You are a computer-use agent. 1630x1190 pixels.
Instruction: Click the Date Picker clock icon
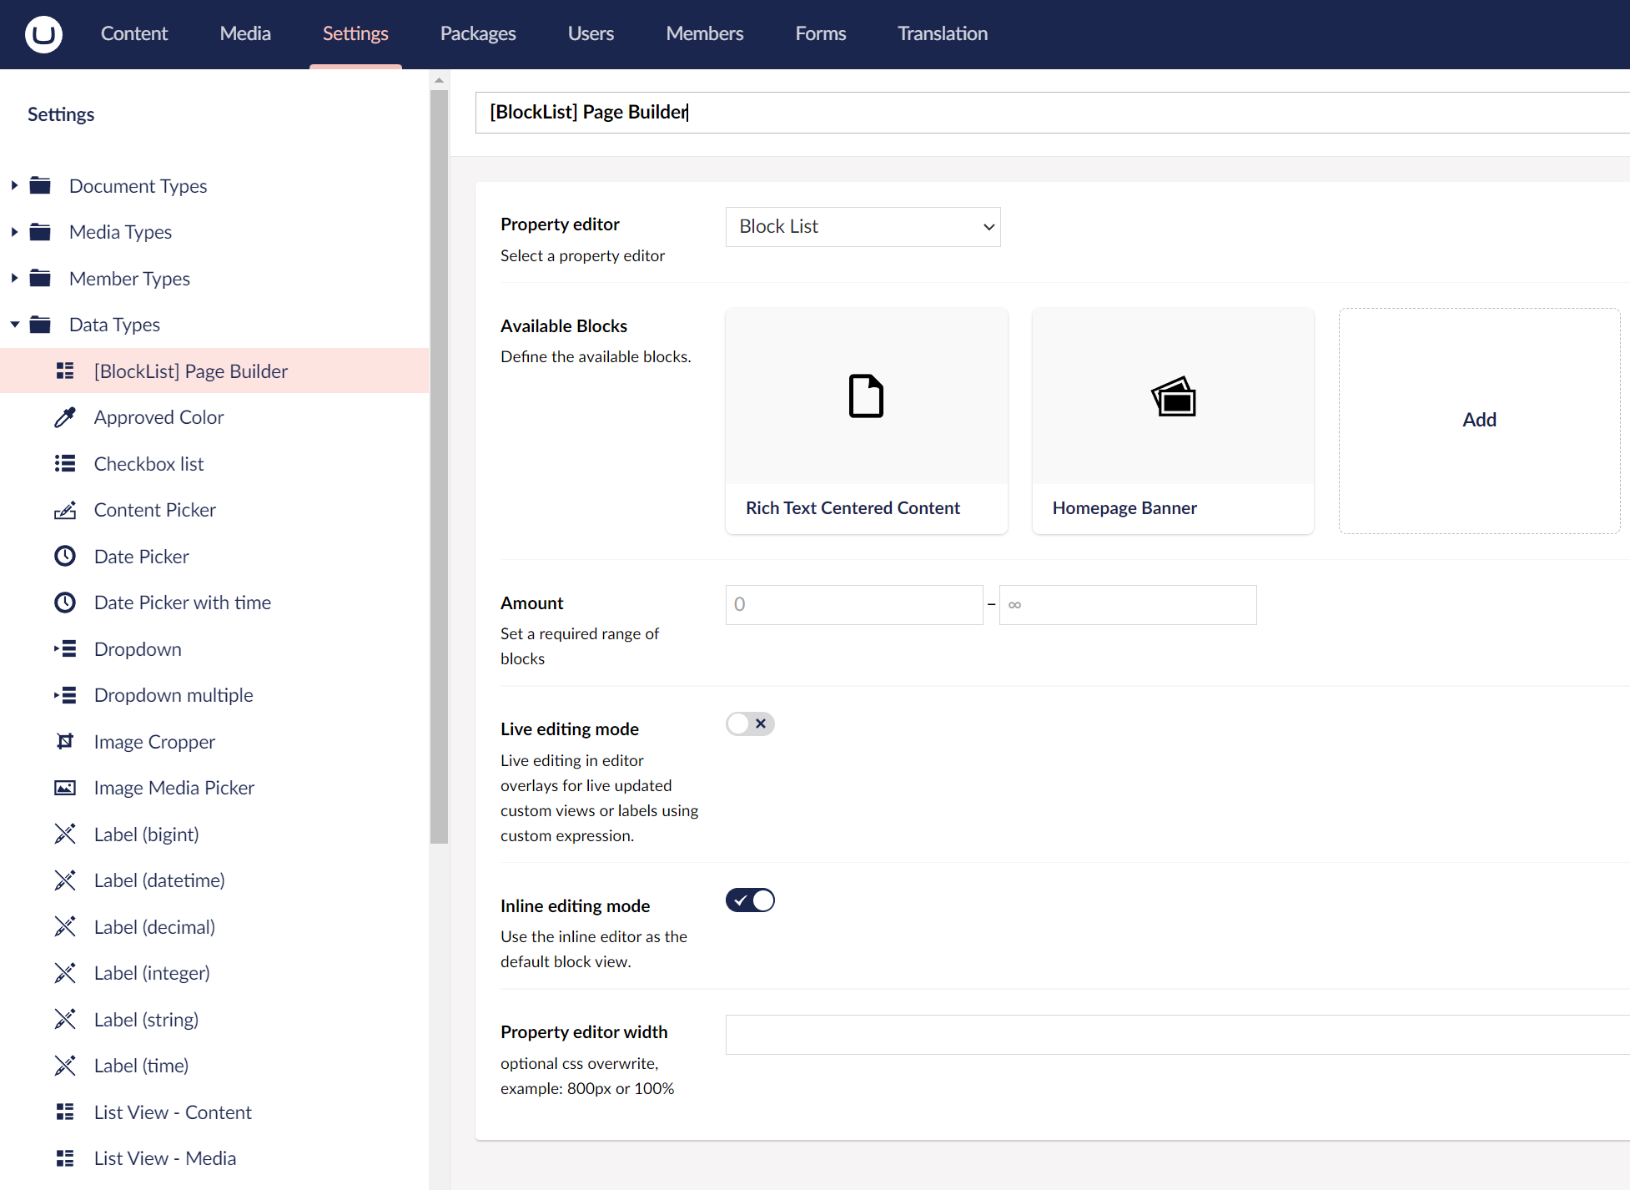[x=65, y=556]
